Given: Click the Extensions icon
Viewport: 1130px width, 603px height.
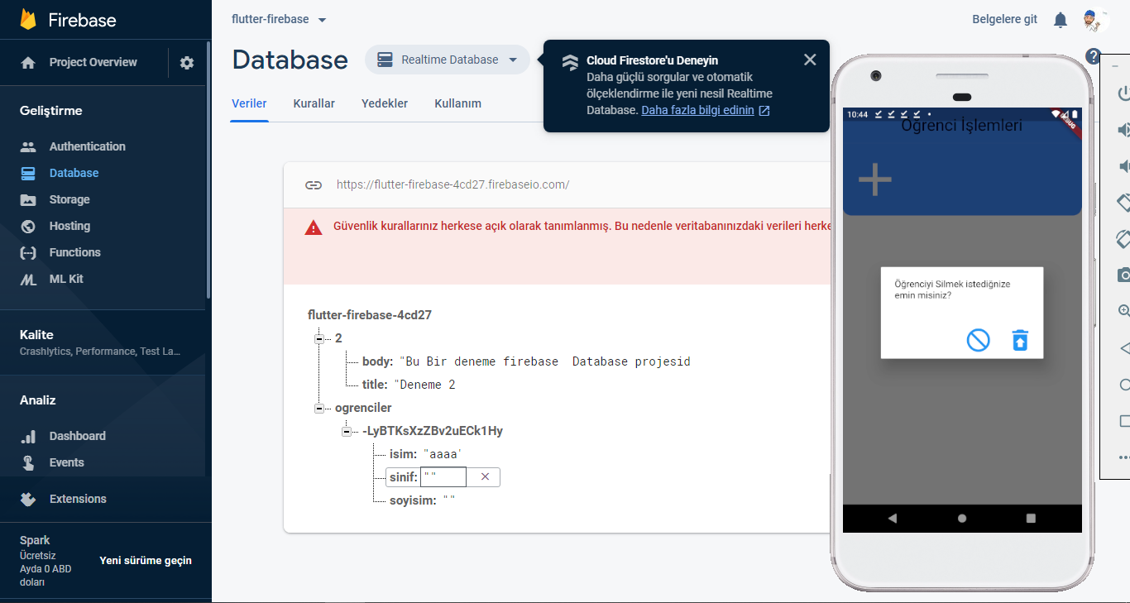Looking at the screenshot, I should (28, 499).
